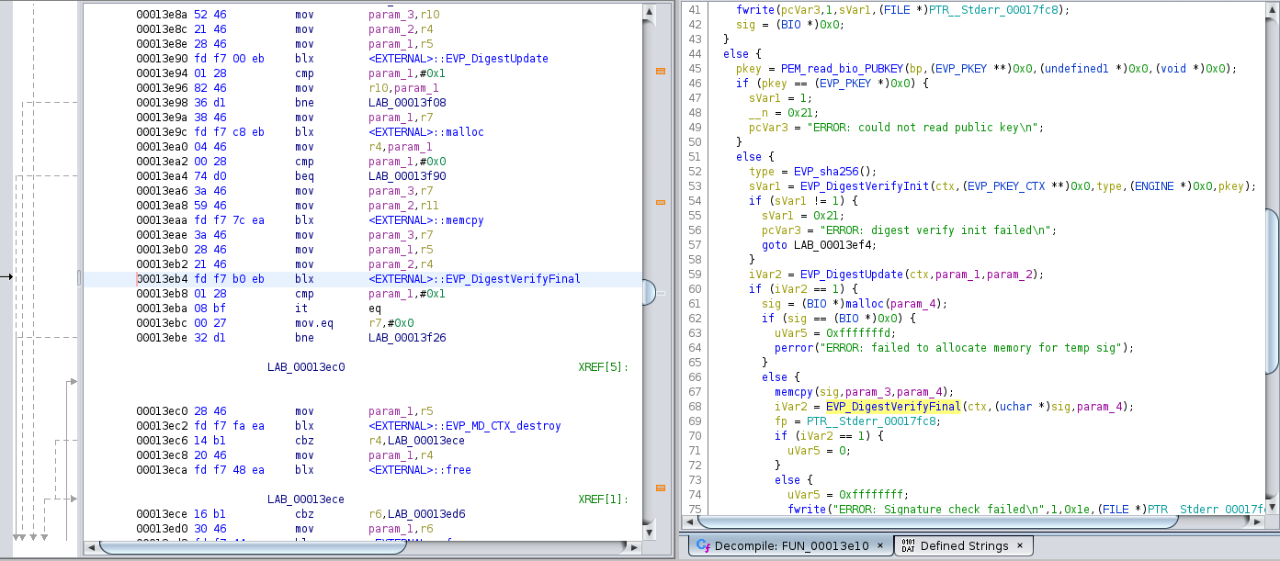Click the cbz mnemonic at 00013ec6
Image resolution: width=1280 pixels, height=561 pixels.
304,441
